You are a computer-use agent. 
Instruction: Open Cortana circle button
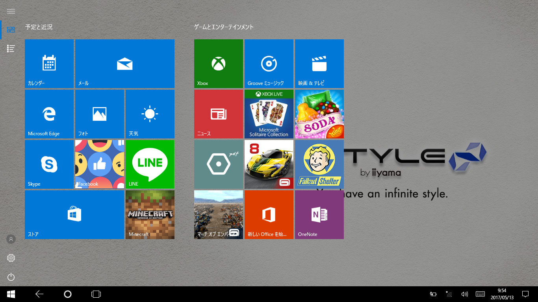click(x=68, y=294)
